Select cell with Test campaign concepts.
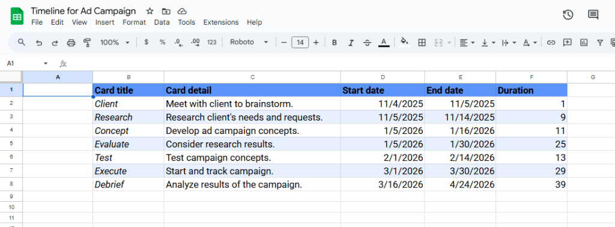The width and height of the screenshot is (615, 227). pos(252,157)
